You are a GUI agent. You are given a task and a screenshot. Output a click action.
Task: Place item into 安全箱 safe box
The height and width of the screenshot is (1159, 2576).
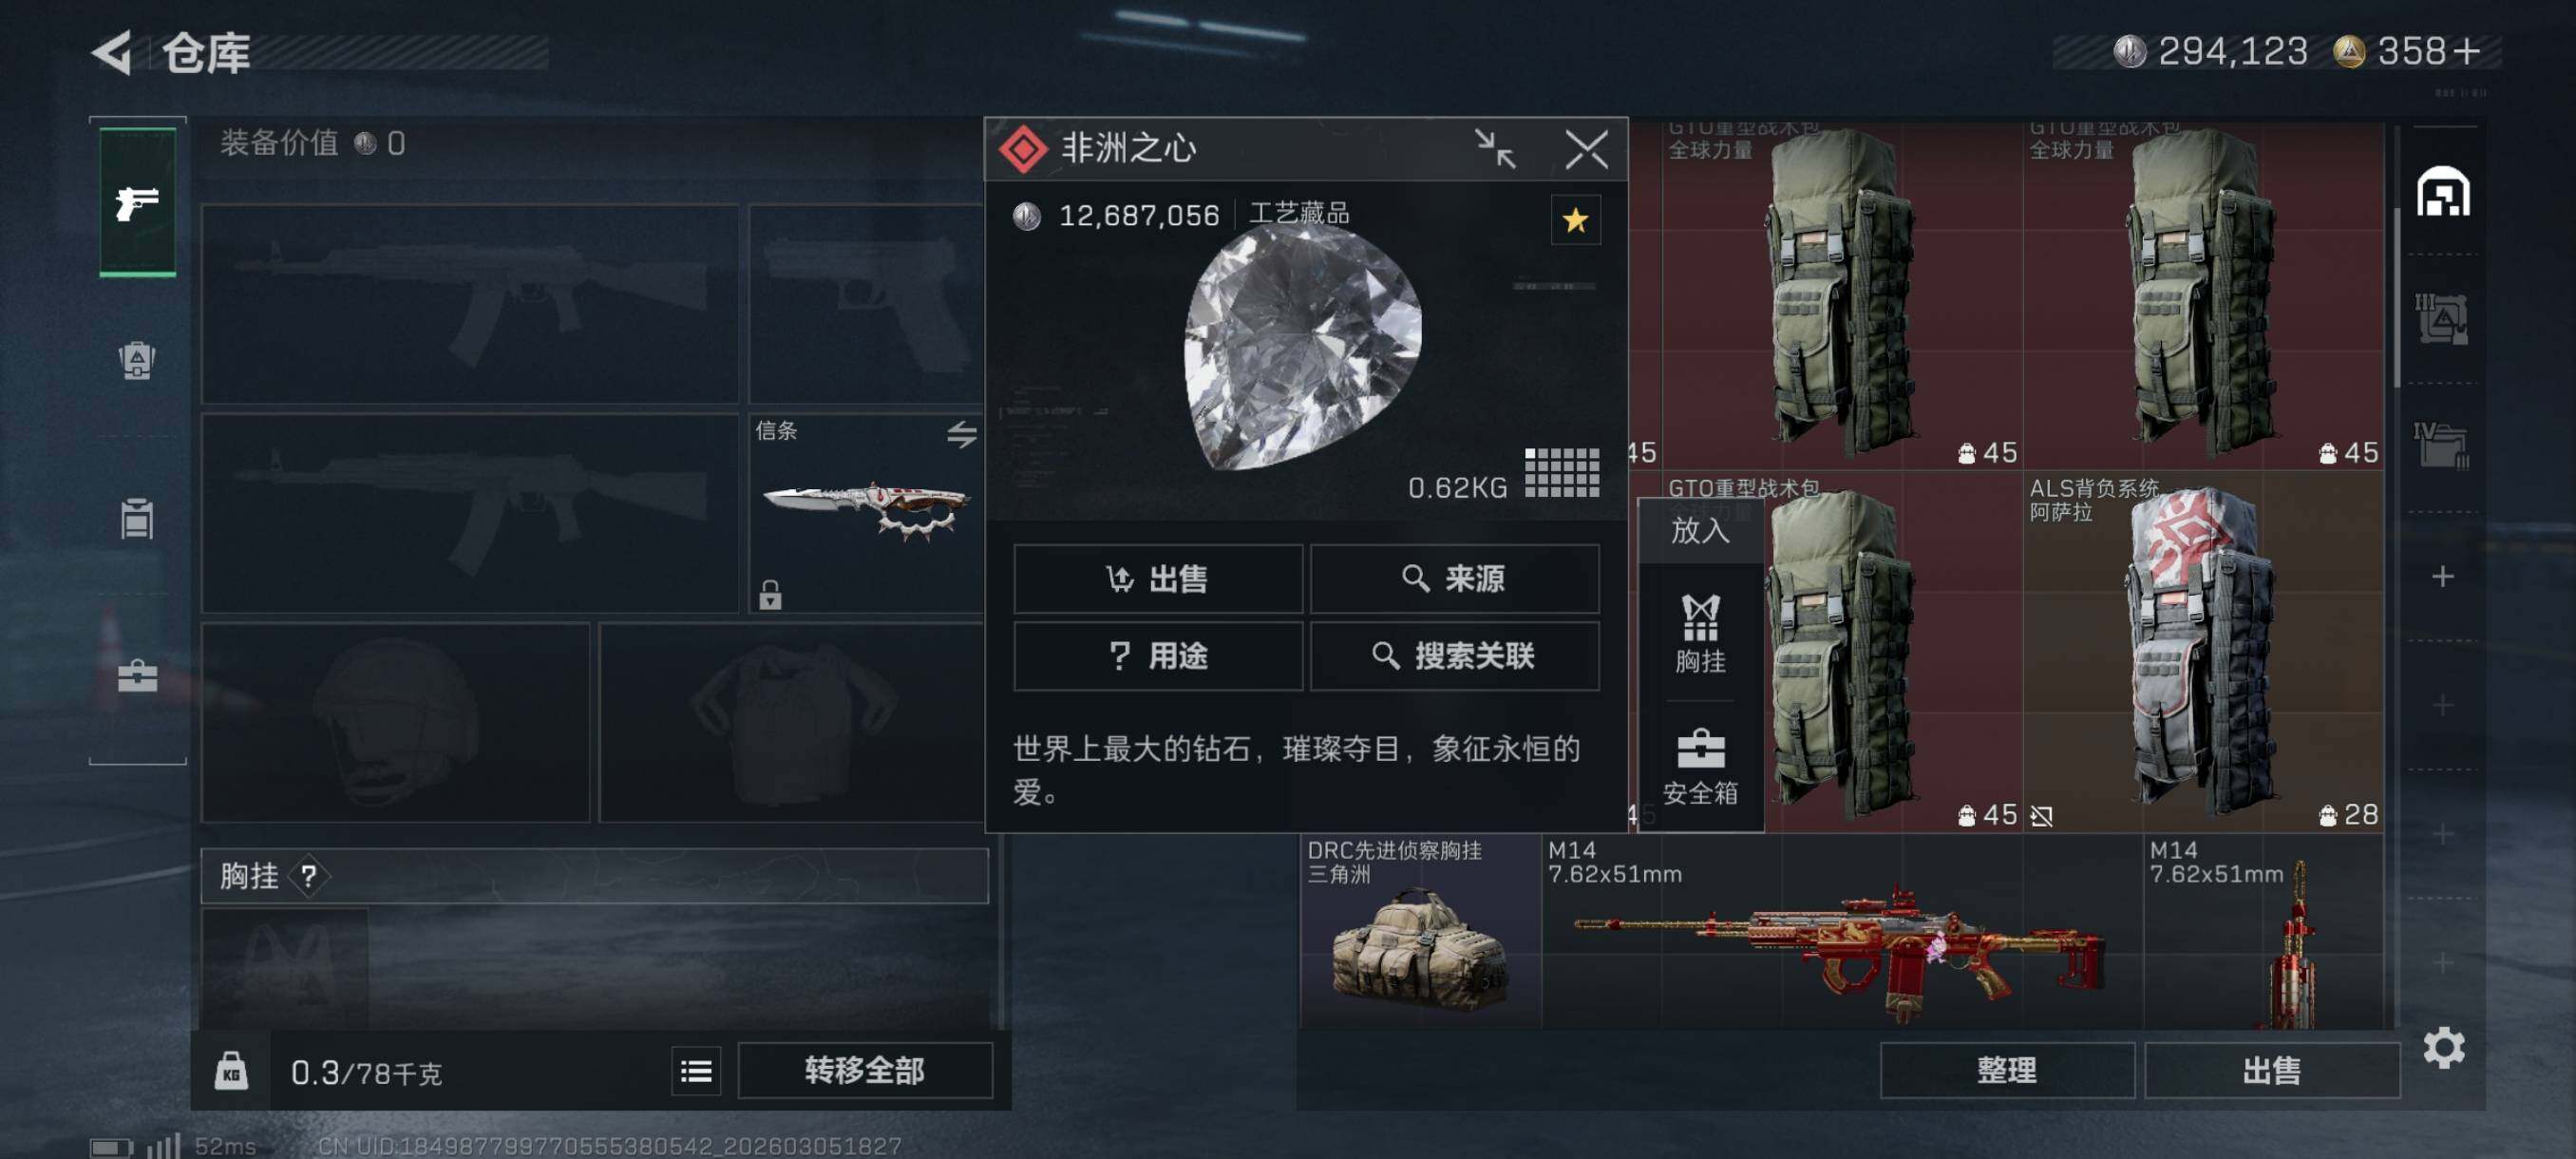pos(1700,766)
